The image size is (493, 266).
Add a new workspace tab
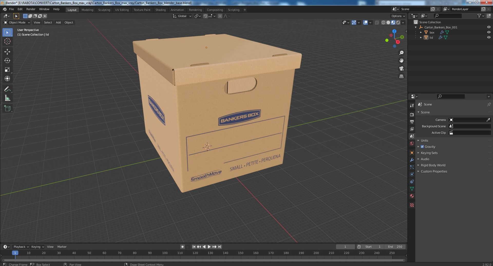click(245, 10)
